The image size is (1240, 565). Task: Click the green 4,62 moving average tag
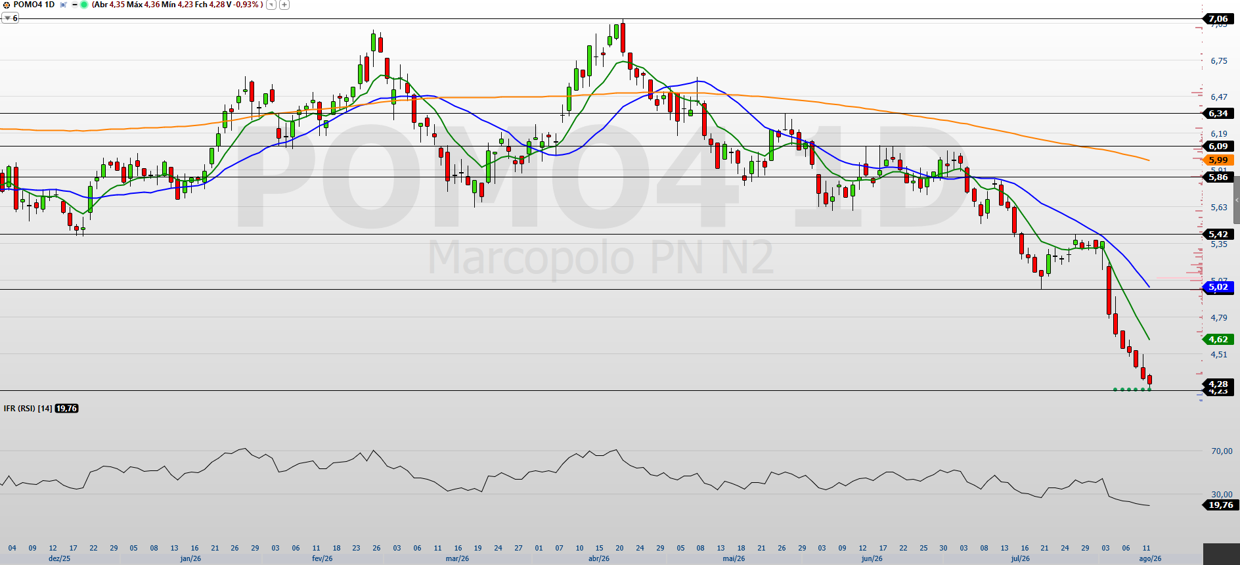click(x=1218, y=340)
